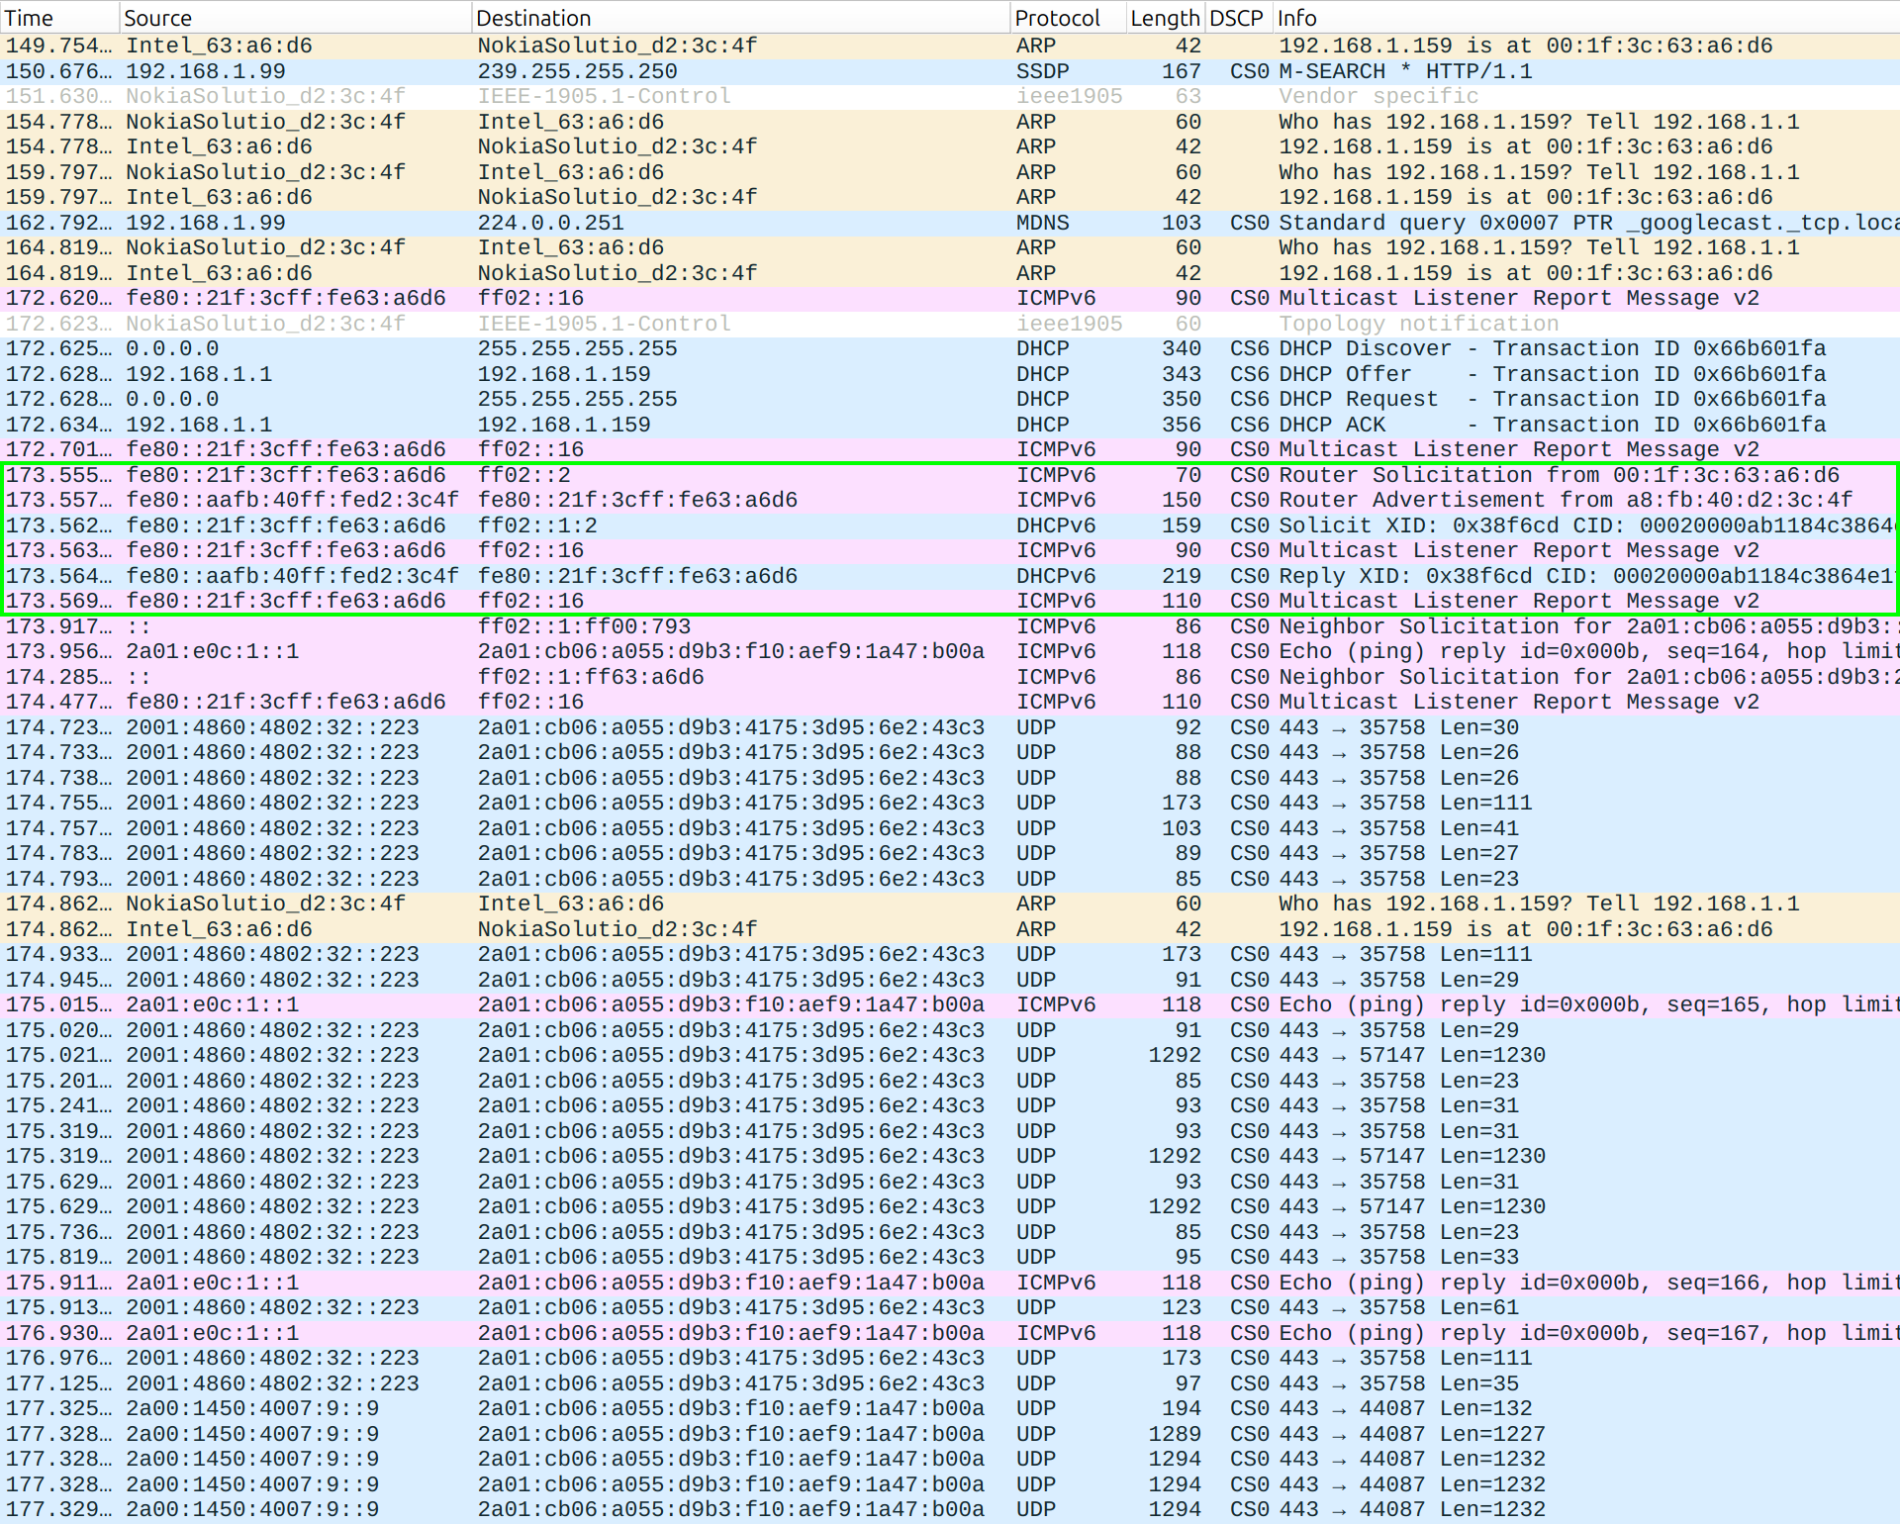Sort by the Source column header
The width and height of the screenshot is (1900, 1524).
[x=158, y=18]
